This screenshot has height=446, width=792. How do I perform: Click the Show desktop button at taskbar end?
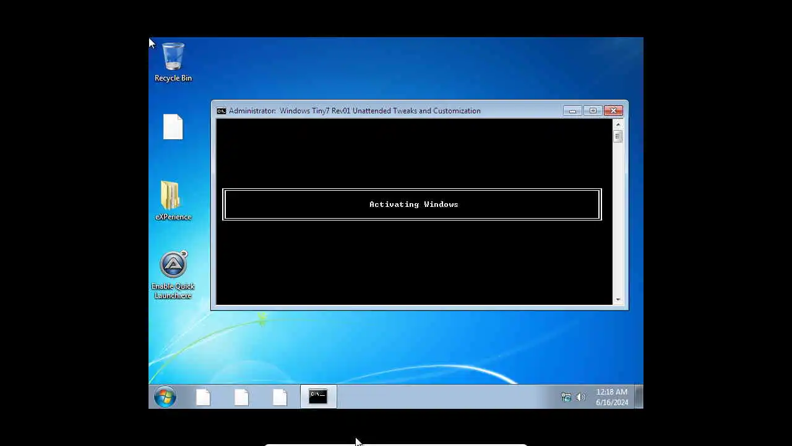(639, 397)
